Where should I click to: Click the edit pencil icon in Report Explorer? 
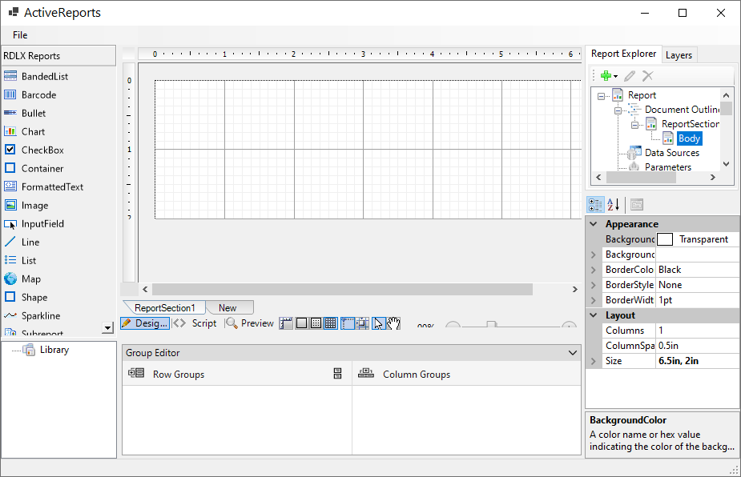[630, 75]
